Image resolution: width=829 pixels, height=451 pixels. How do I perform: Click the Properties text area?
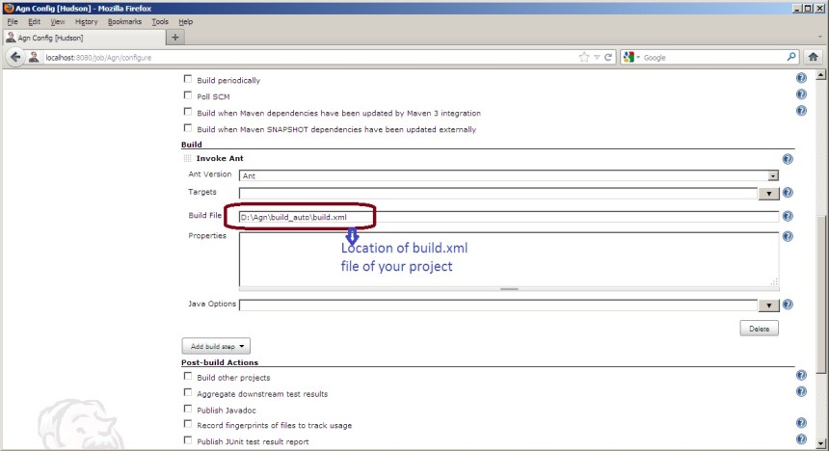509,259
